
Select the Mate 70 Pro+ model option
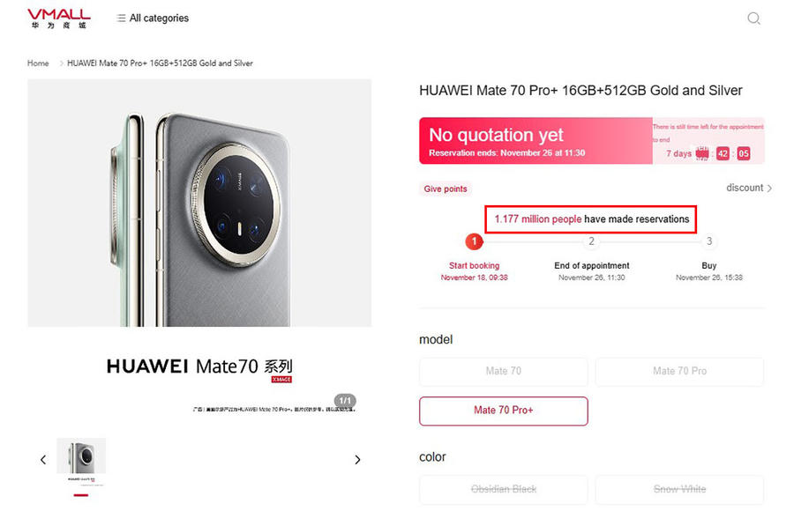(x=503, y=410)
